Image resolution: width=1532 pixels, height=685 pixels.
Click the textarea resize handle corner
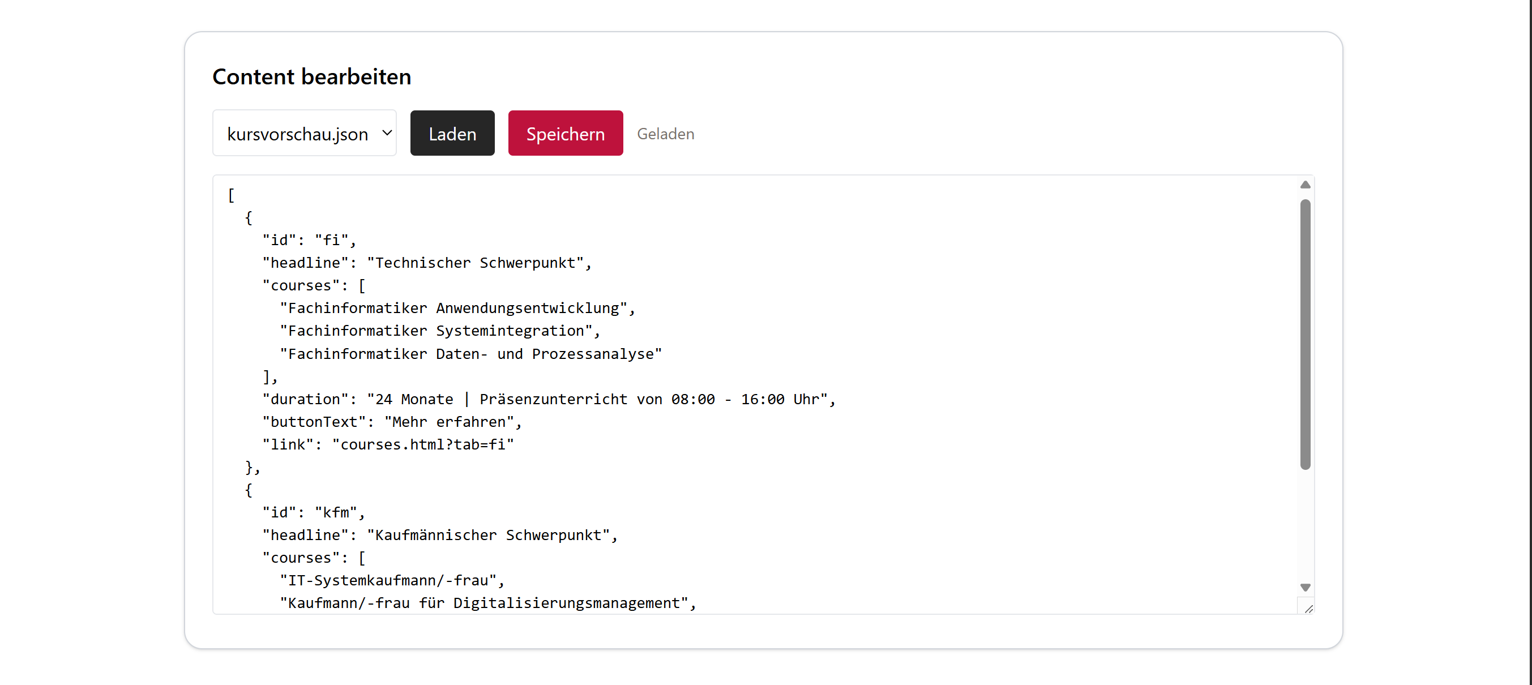click(1308, 609)
